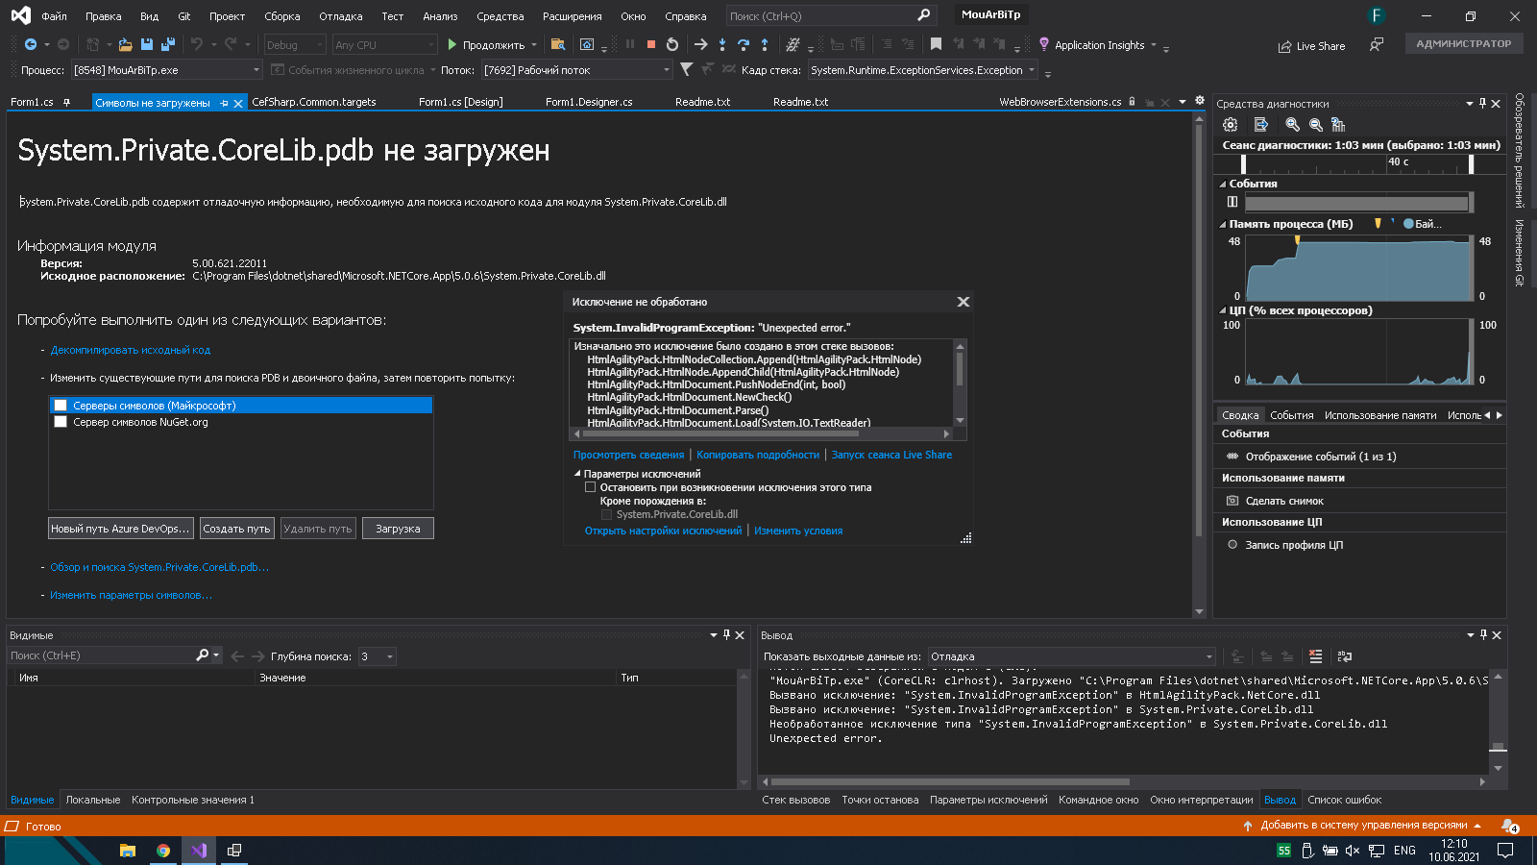The width and height of the screenshot is (1537, 865).
Task: Check the NuGet.org symbol server checkbox
Action: (x=61, y=422)
